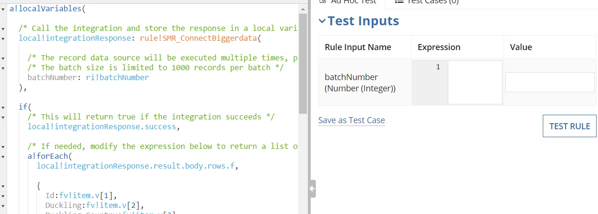Click ri!batchNumber in the code
Image resolution: width=598 pixels, height=214 pixels.
pyautogui.click(x=117, y=78)
